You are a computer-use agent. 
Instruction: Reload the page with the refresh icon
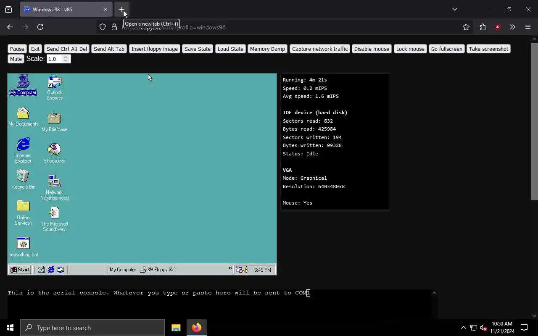[x=40, y=27]
